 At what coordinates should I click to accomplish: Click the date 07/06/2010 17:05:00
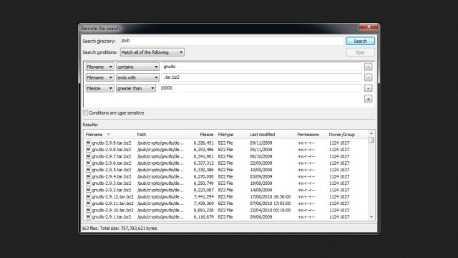pyautogui.click(x=271, y=204)
